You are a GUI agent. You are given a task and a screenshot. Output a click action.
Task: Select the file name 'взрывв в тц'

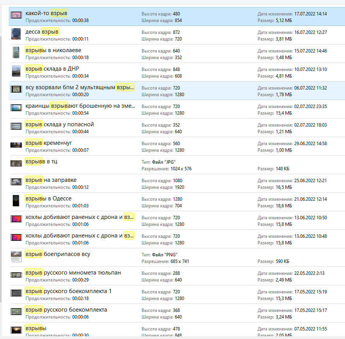tap(41, 161)
